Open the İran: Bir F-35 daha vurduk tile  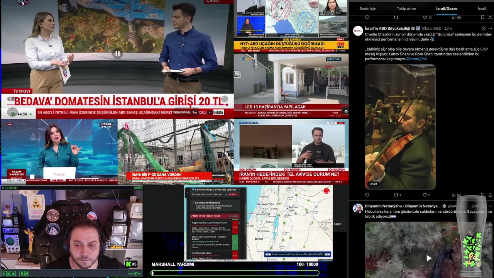pyautogui.click(x=176, y=151)
